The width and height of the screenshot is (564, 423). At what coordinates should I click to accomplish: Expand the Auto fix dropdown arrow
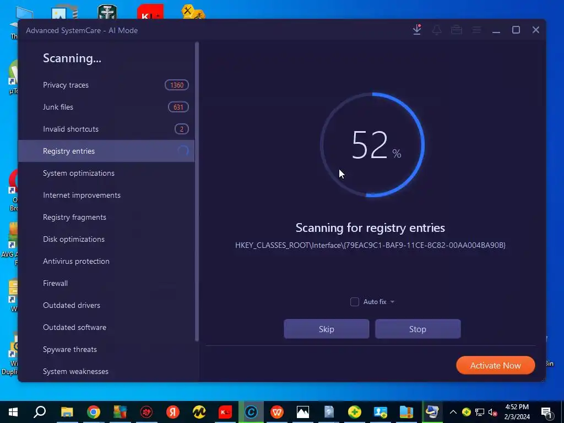(392, 302)
